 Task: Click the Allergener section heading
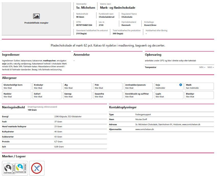tap(9, 78)
